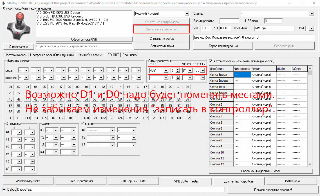Open the LED-OUT tab

(112, 55)
